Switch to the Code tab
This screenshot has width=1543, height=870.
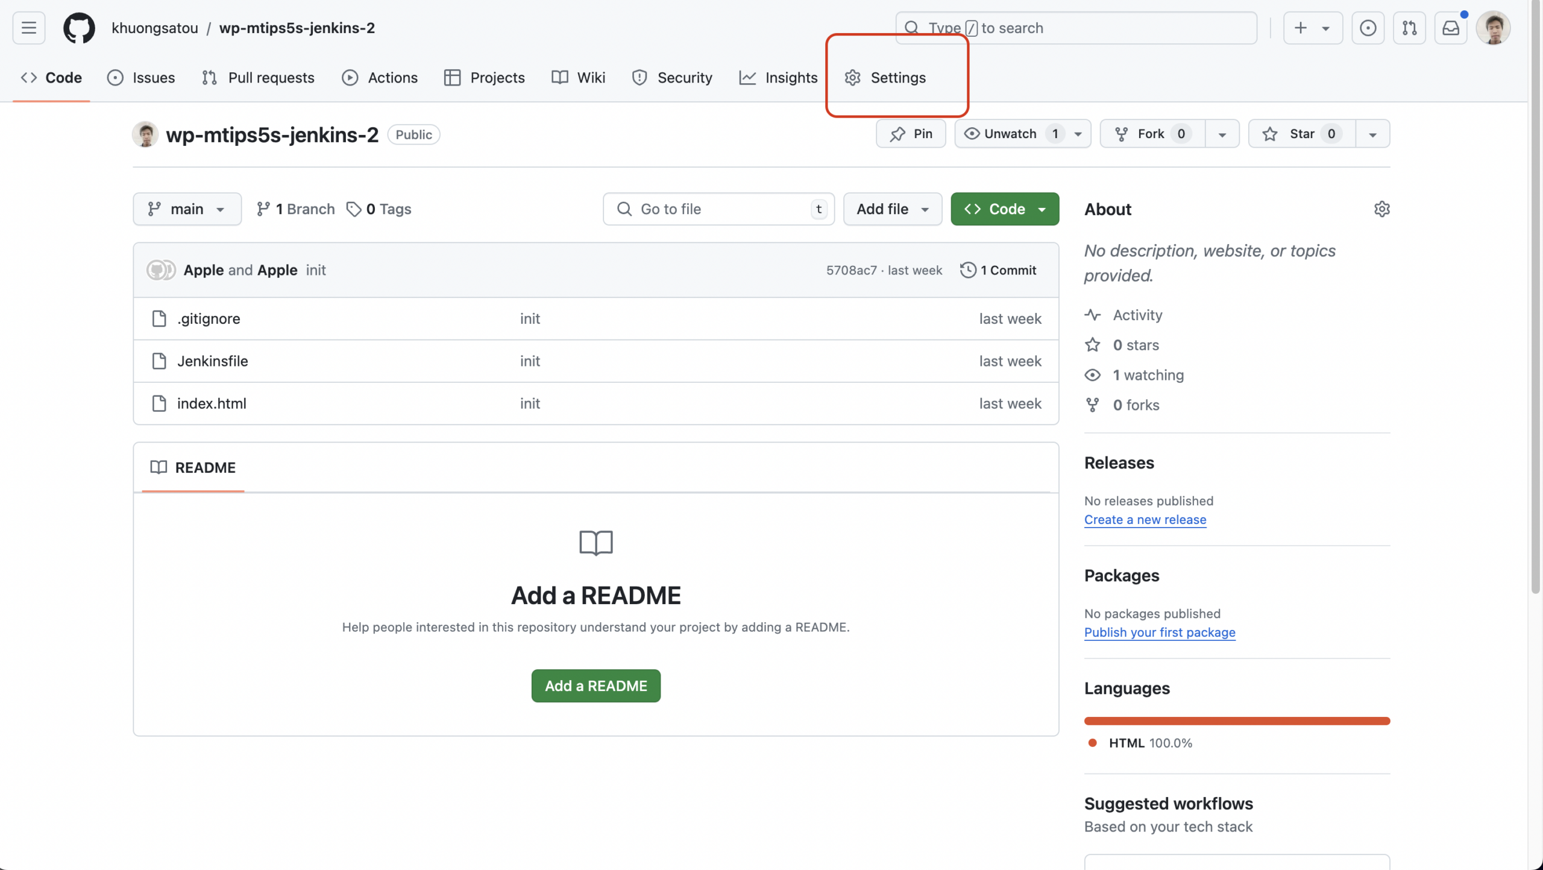click(51, 78)
